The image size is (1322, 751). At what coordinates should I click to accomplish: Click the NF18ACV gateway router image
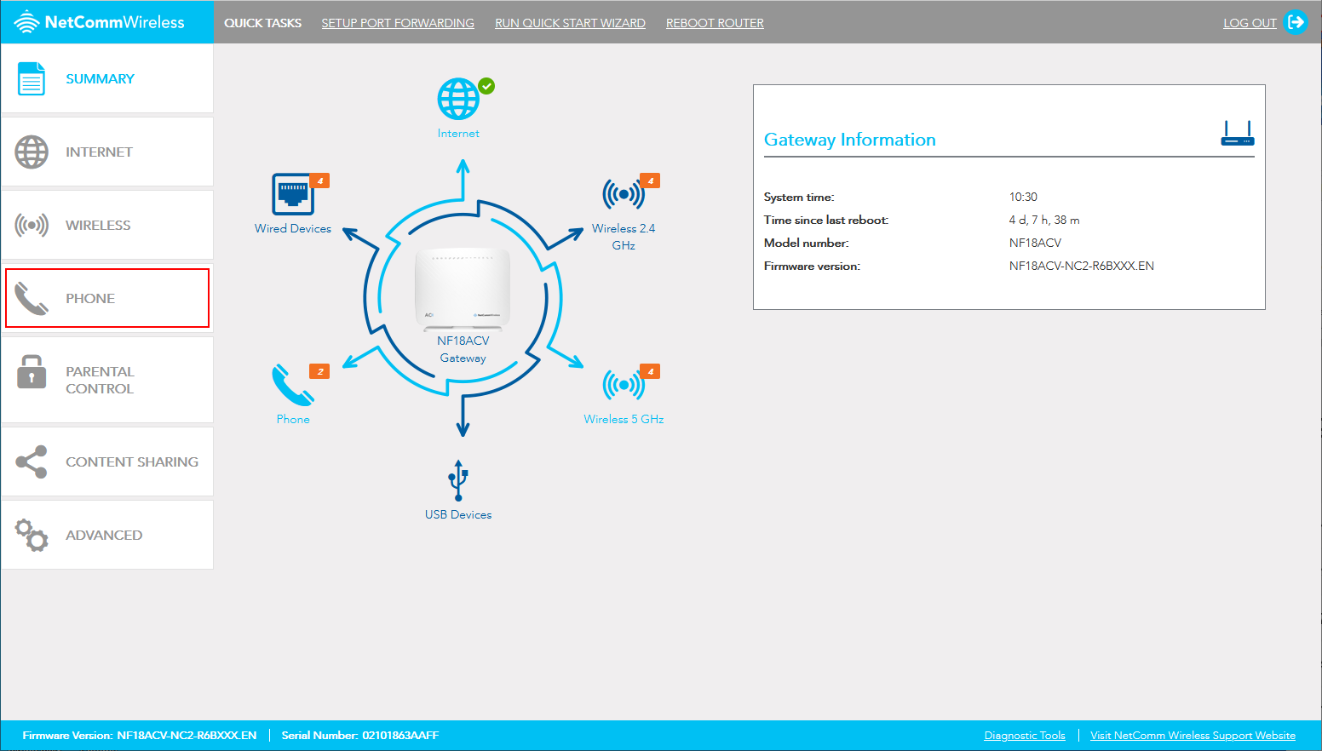pos(463,289)
